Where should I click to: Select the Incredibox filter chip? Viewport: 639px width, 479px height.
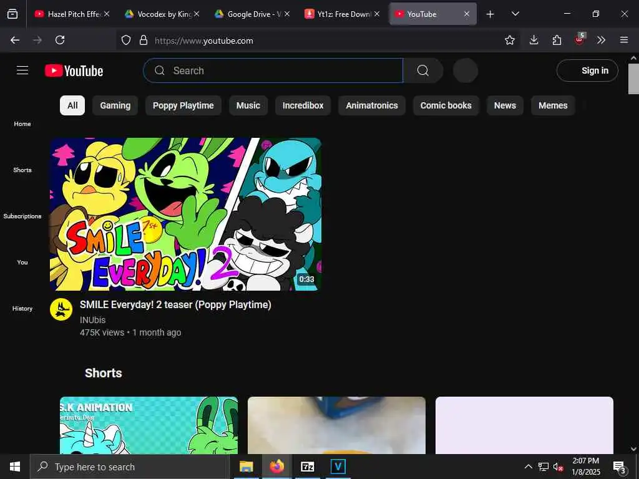[303, 105]
